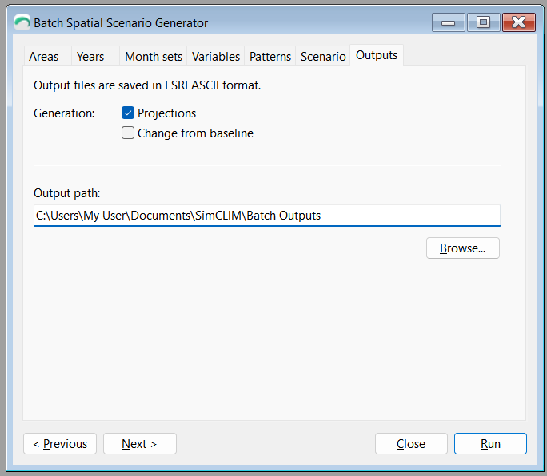
Task: Switch to the Areas tab
Action: tap(44, 57)
